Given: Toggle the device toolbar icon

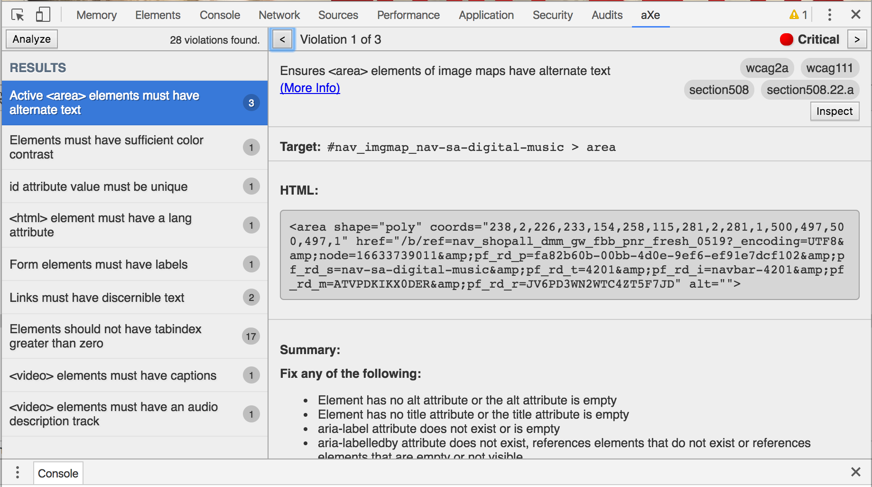Looking at the screenshot, I should click(43, 15).
